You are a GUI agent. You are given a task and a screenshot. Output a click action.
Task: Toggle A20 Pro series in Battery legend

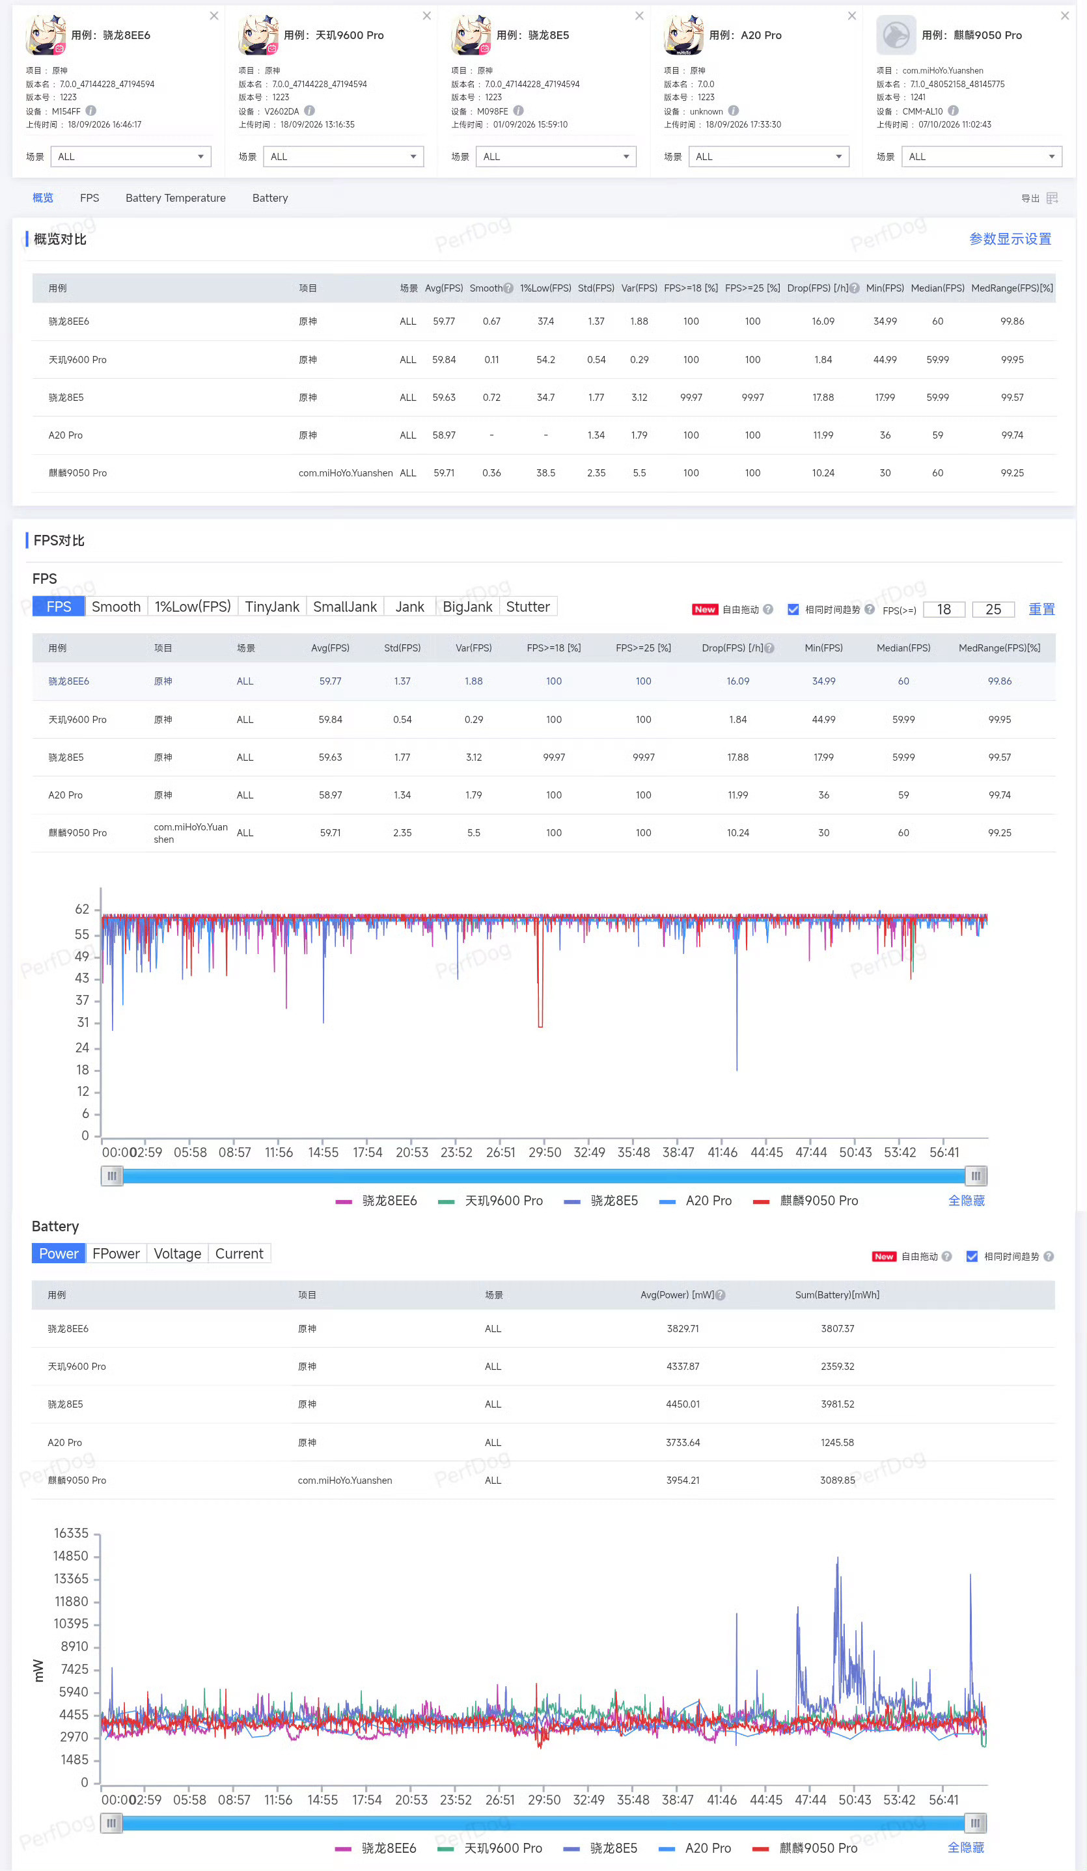tap(695, 1848)
